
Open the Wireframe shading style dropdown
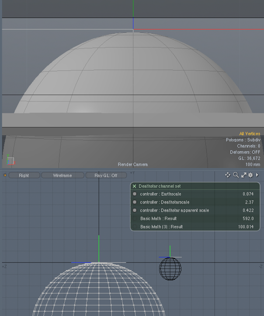coord(63,176)
